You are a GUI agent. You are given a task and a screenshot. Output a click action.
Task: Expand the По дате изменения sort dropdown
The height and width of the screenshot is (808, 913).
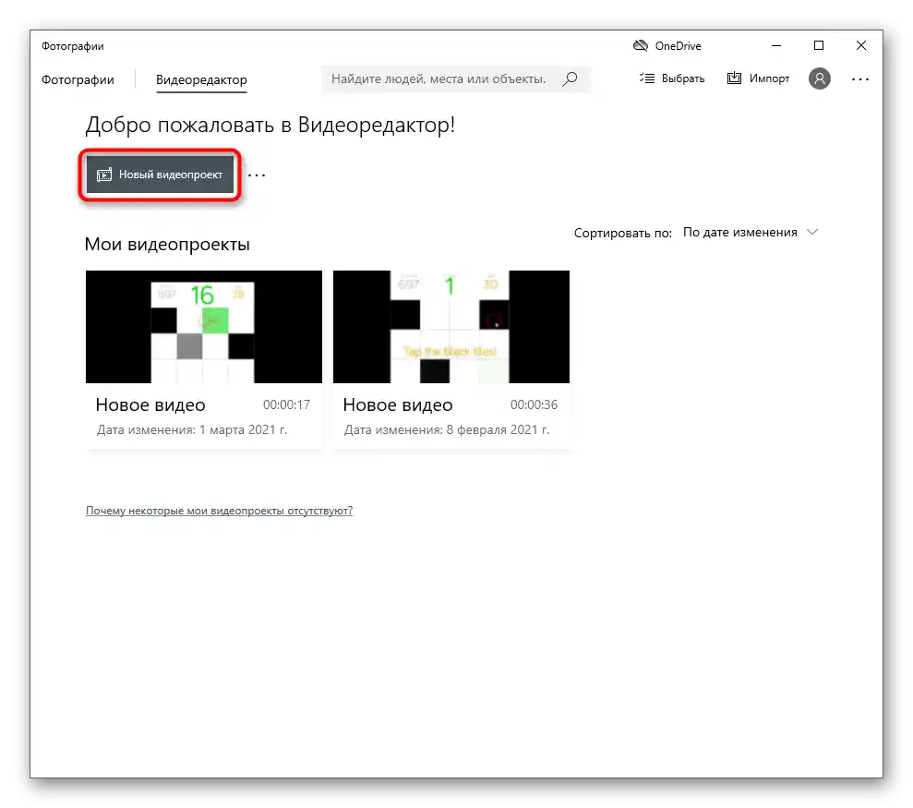point(751,233)
